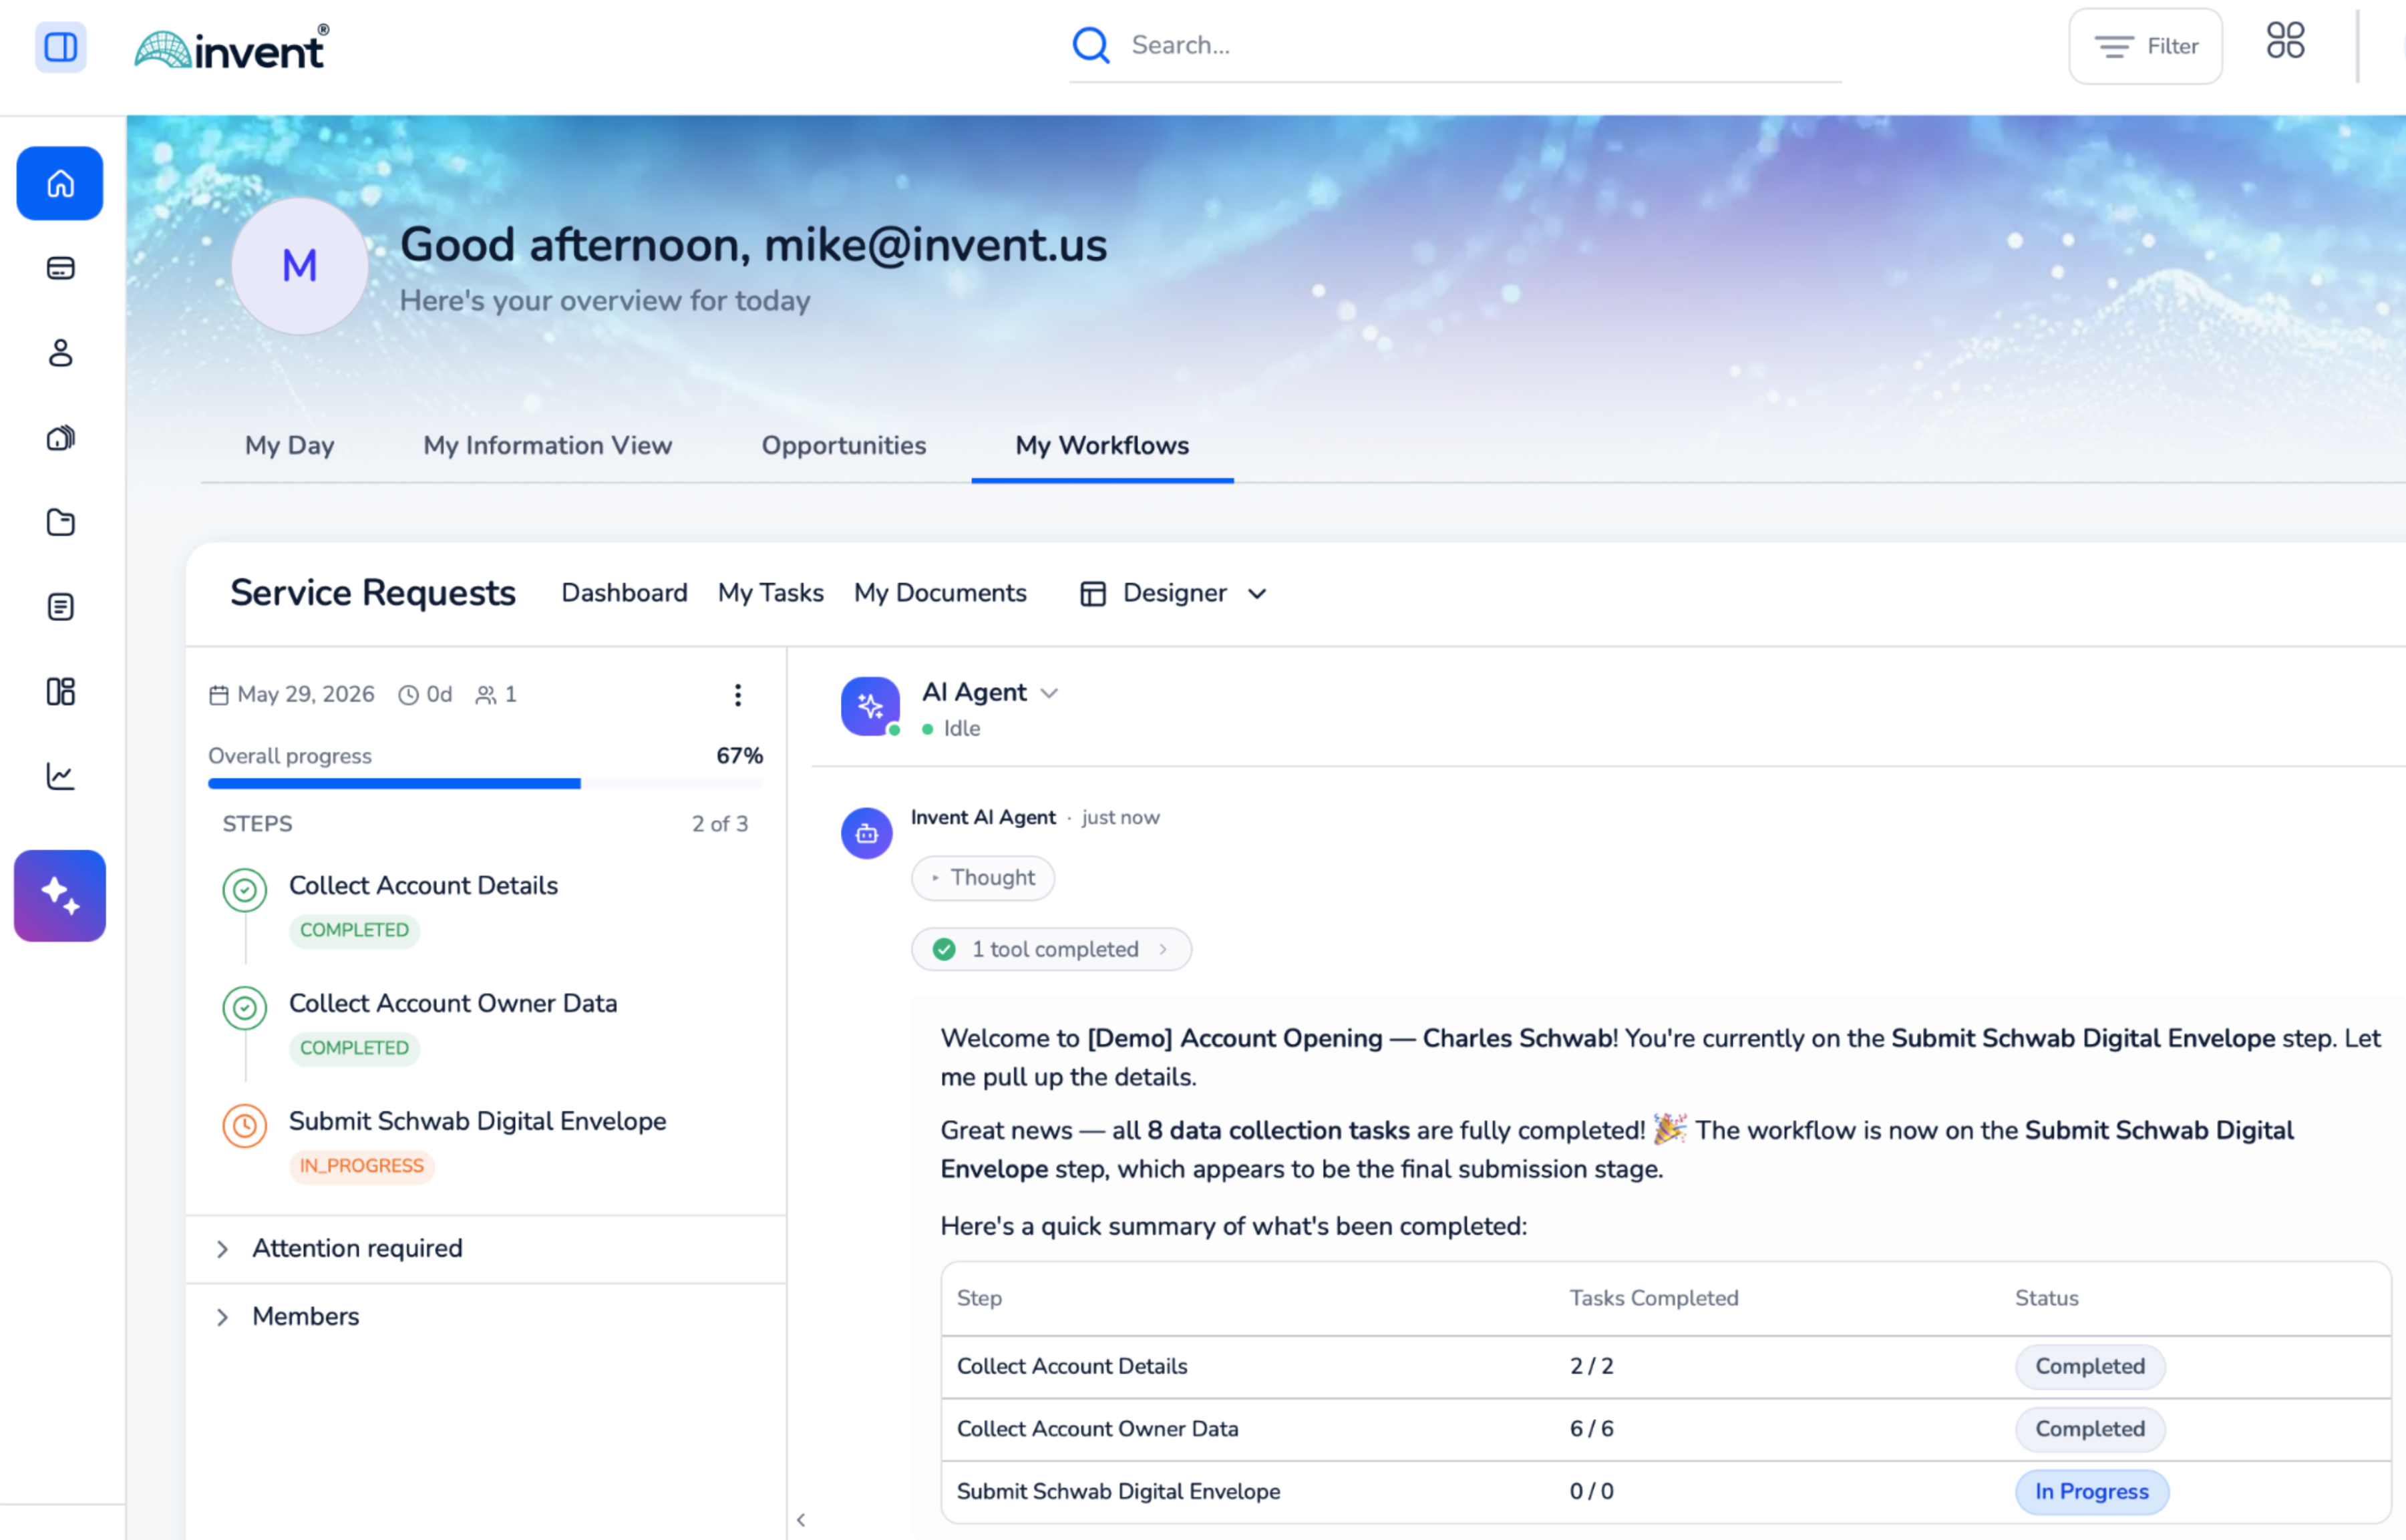
Task: Open the folder sidebar icon
Action: click(x=60, y=522)
